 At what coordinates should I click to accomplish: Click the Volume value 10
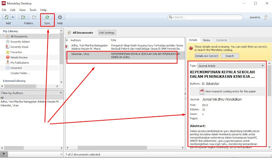(x=204, y=110)
